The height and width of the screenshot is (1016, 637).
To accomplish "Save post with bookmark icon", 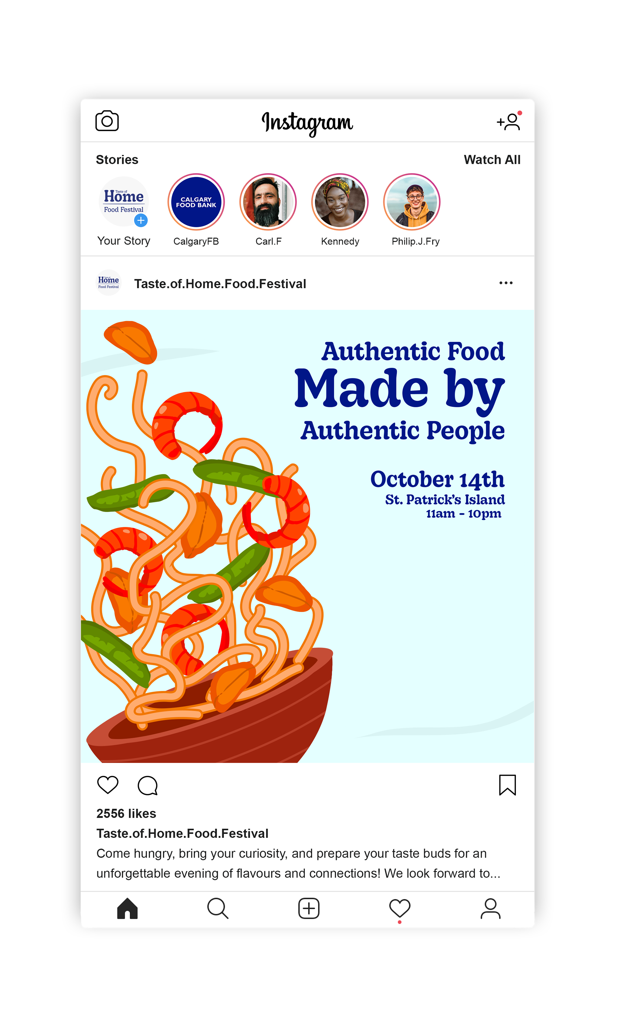I will coord(507,785).
